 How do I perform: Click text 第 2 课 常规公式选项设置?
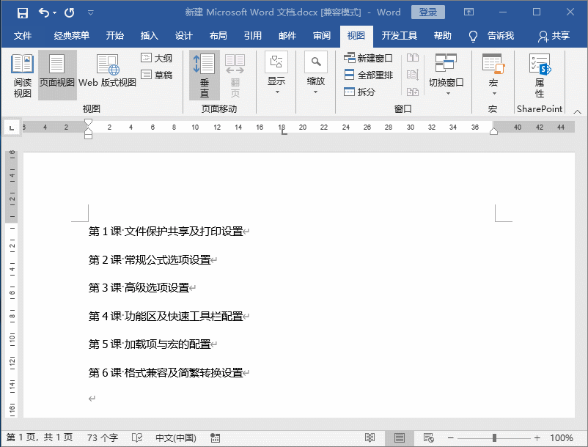click(x=150, y=259)
